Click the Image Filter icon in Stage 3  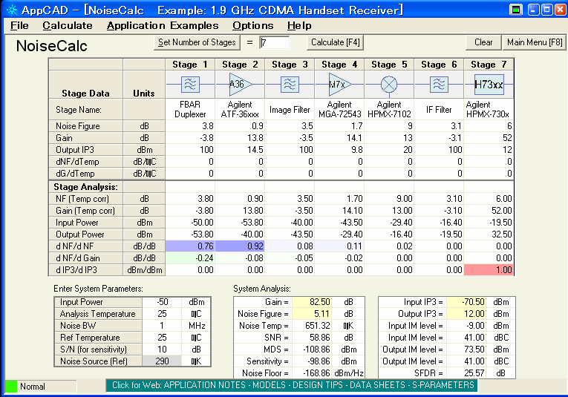(x=290, y=85)
